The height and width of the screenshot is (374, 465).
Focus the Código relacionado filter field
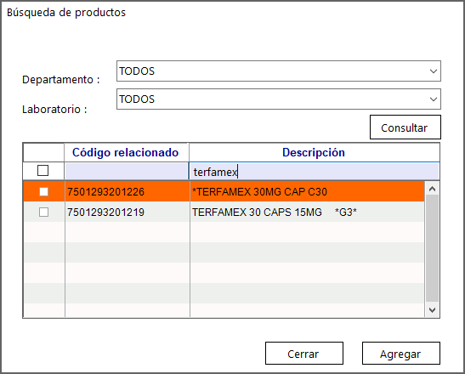point(127,171)
